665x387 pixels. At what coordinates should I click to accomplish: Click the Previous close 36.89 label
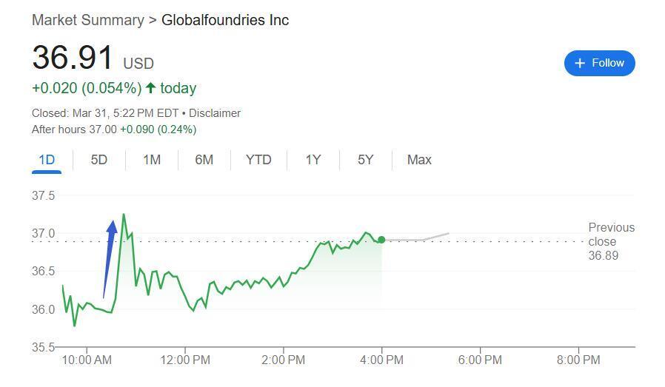[611, 241]
